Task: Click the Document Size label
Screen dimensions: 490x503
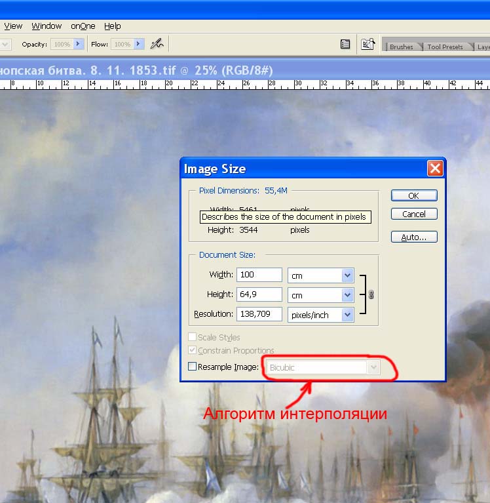Action: 227,254
